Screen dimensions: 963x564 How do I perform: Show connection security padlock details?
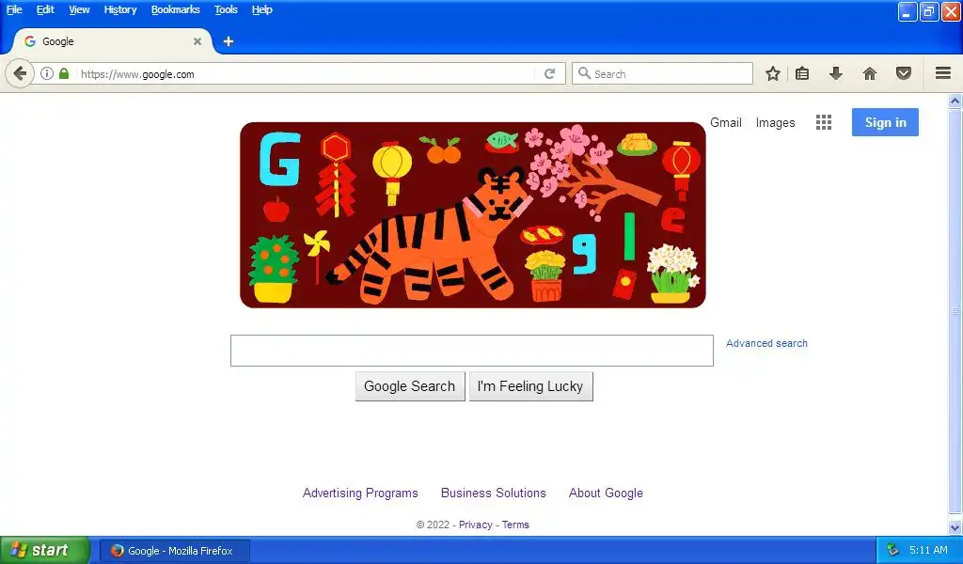[64, 73]
